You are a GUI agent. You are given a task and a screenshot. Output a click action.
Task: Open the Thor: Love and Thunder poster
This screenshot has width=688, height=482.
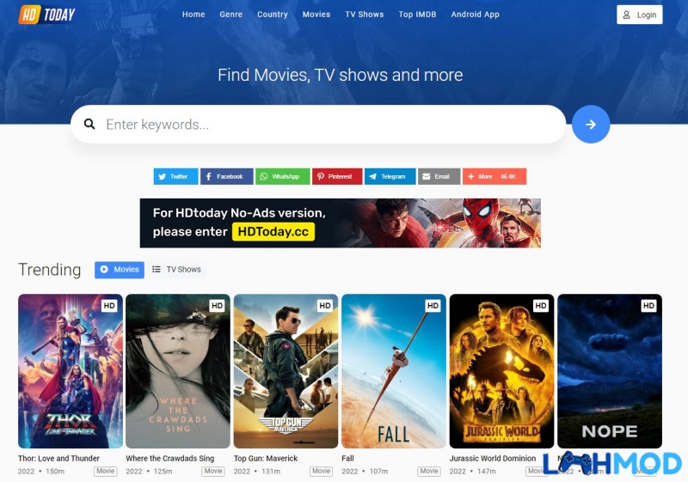click(71, 370)
